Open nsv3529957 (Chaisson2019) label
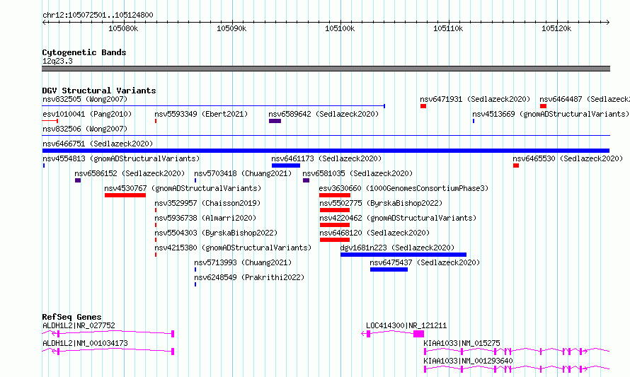The width and height of the screenshot is (630, 377). click(x=207, y=203)
